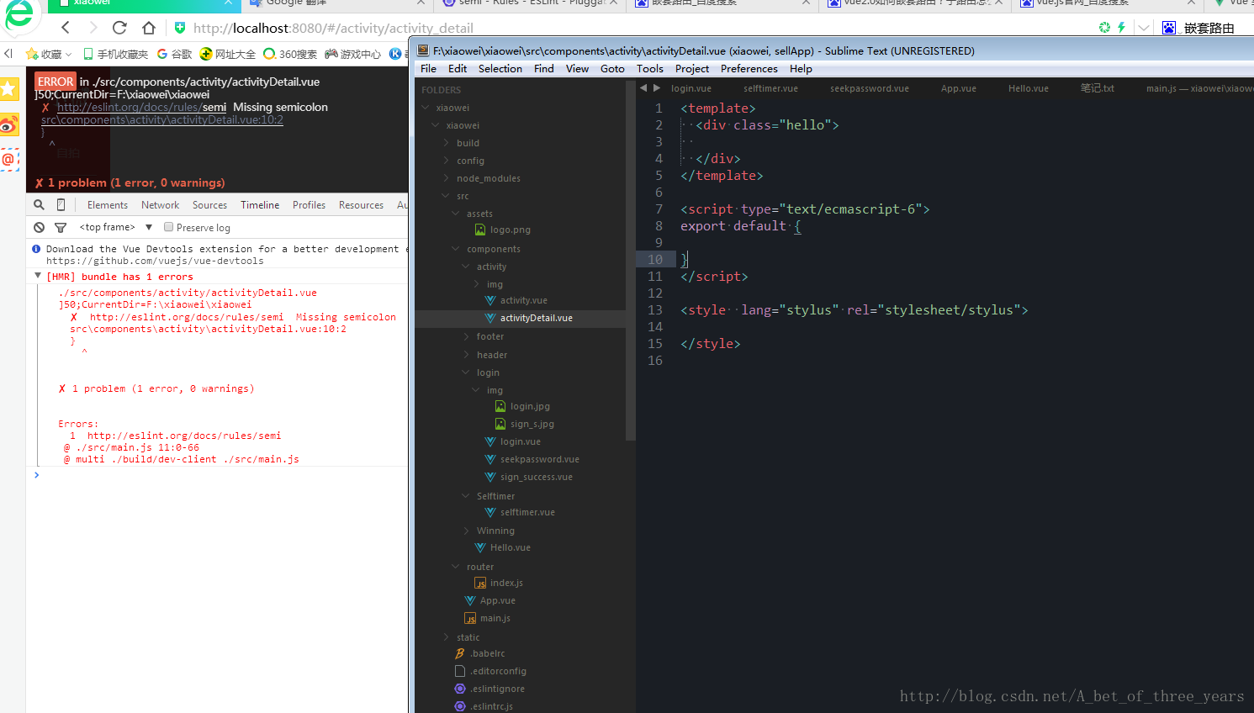This screenshot has width=1254, height=713.
Task: Click activityDetail.vue:10:2 link in overlay
Action: [x=162, y=119]
